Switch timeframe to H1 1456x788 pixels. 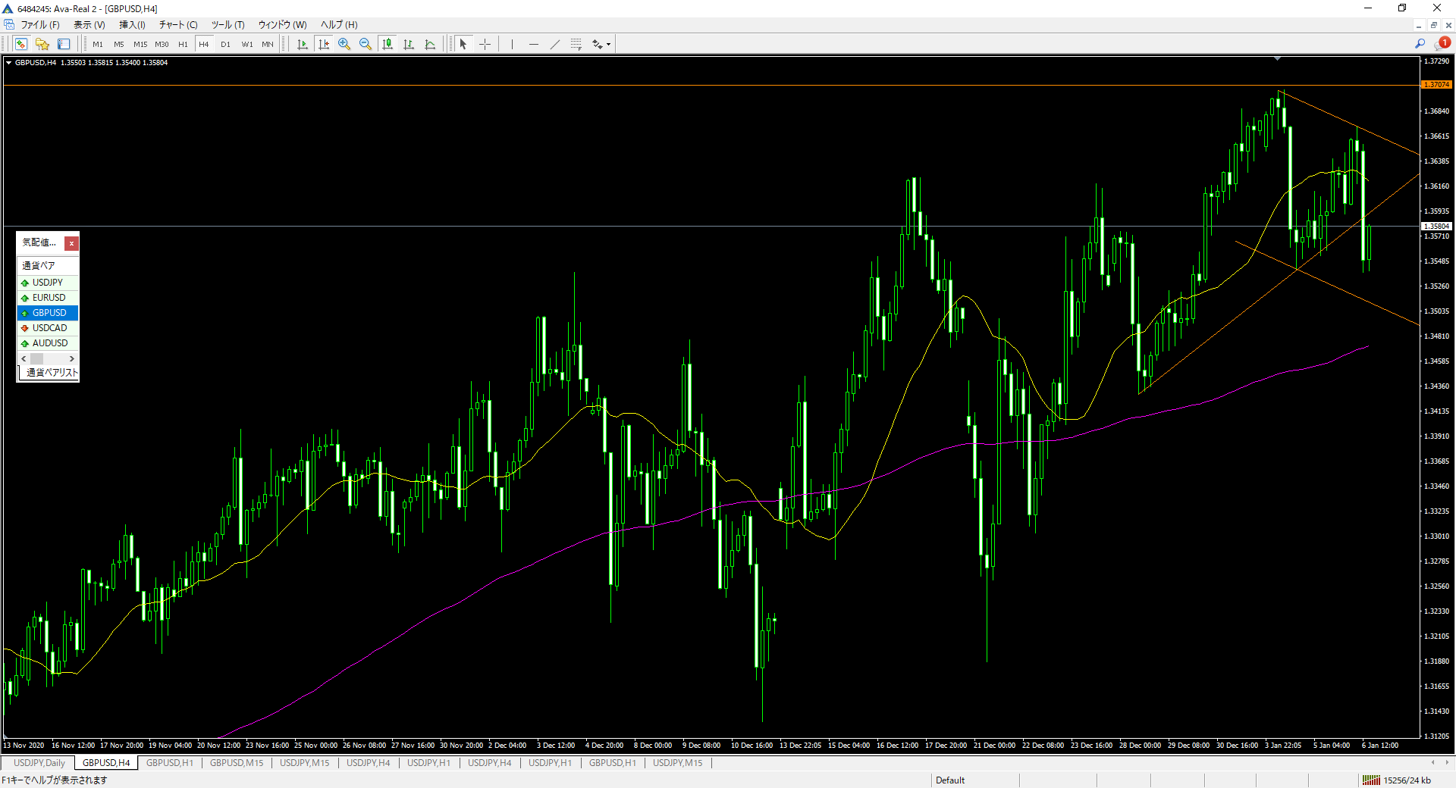coord(183,44)
